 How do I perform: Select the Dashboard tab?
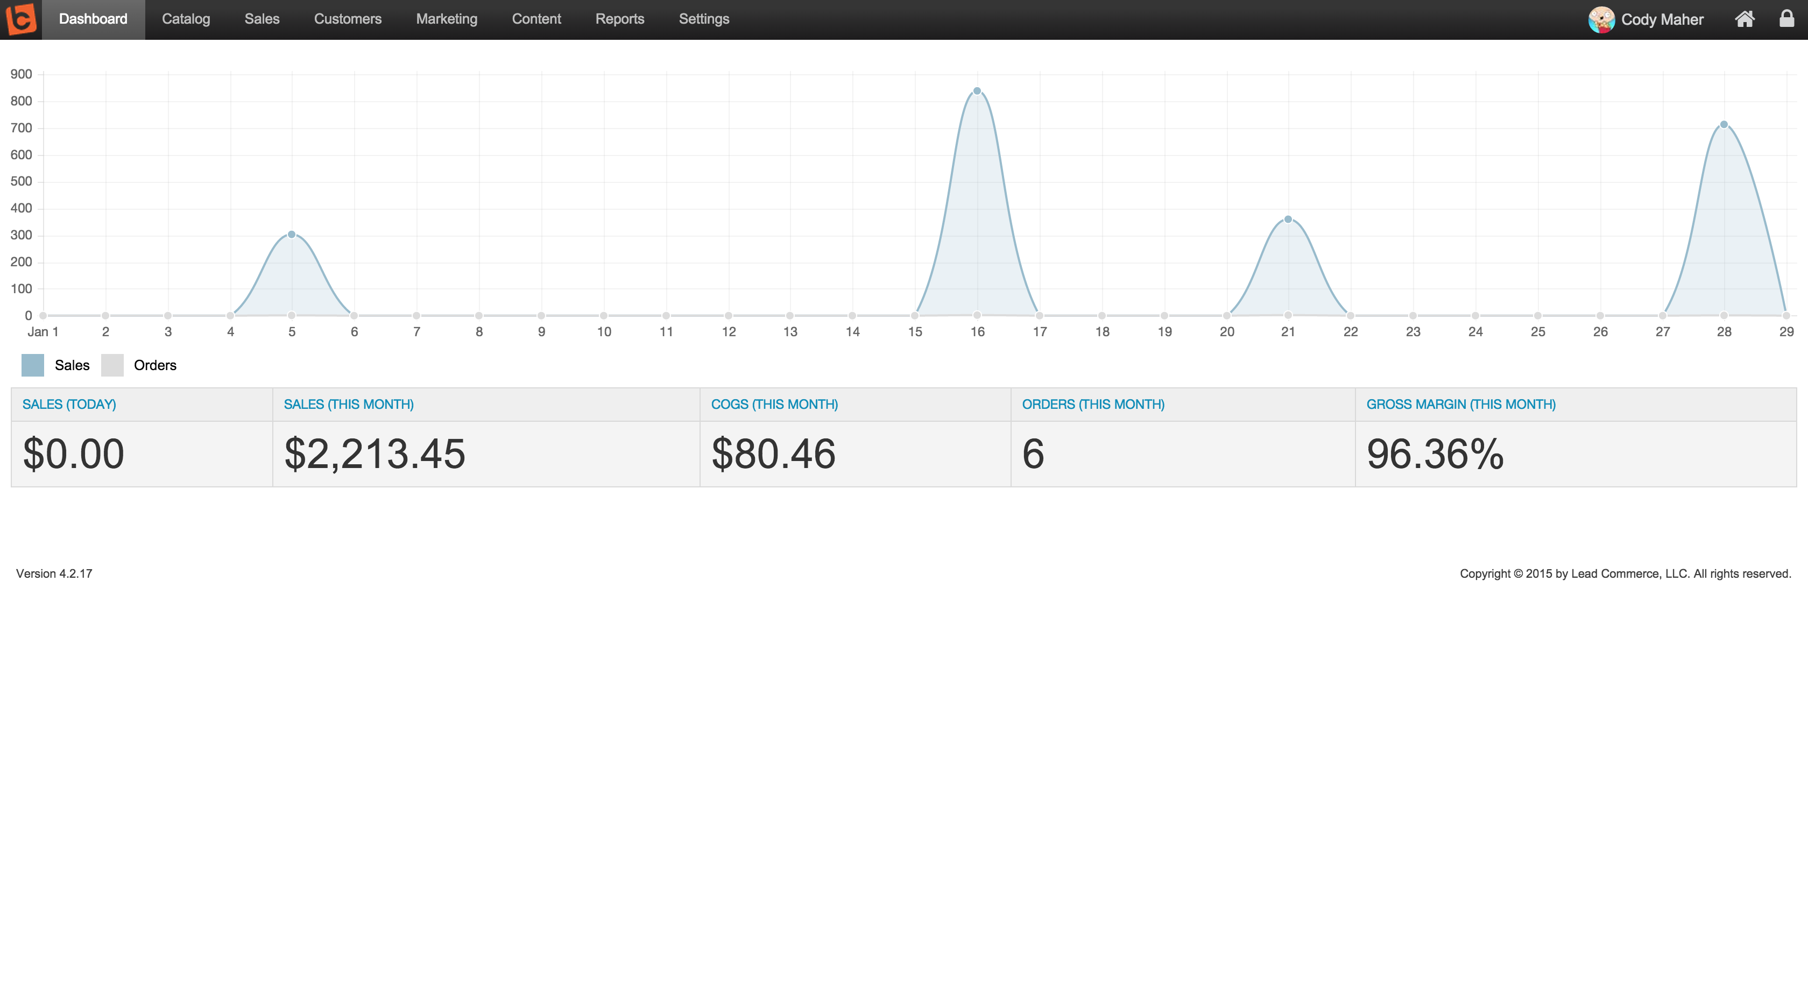click(x=93, y=19)
